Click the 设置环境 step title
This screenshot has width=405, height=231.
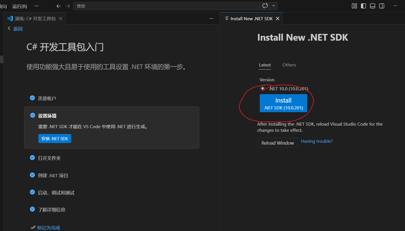(x=47, y=116)
